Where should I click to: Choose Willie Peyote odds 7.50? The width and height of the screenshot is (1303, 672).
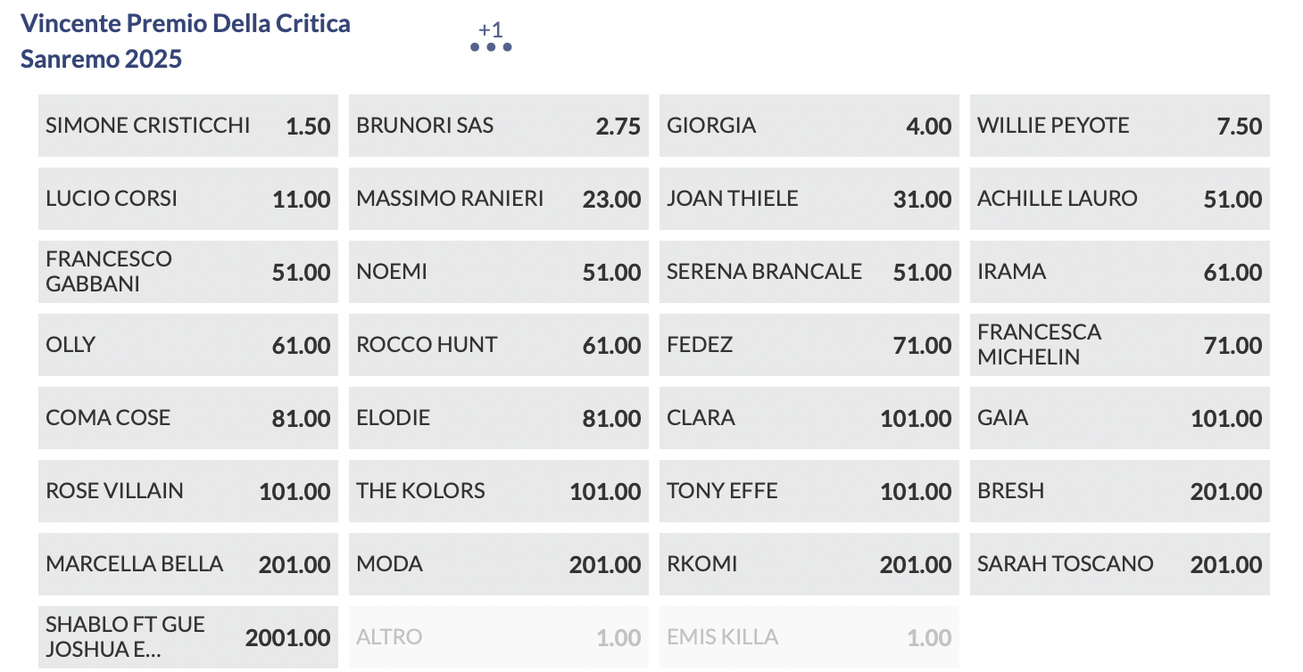(x=1120, y=126)
